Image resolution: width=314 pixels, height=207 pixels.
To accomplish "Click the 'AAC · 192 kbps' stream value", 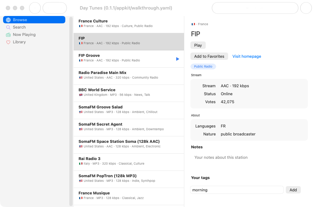I will point(235,86).
